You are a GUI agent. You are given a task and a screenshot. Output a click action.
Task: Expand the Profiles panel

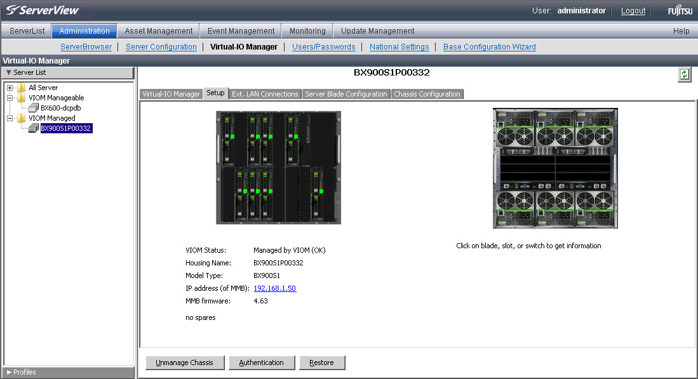click(68, 372)
